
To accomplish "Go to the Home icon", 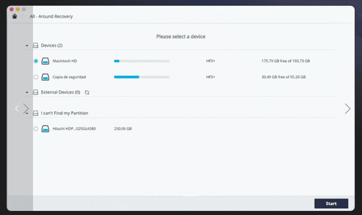I will (14, 16).
